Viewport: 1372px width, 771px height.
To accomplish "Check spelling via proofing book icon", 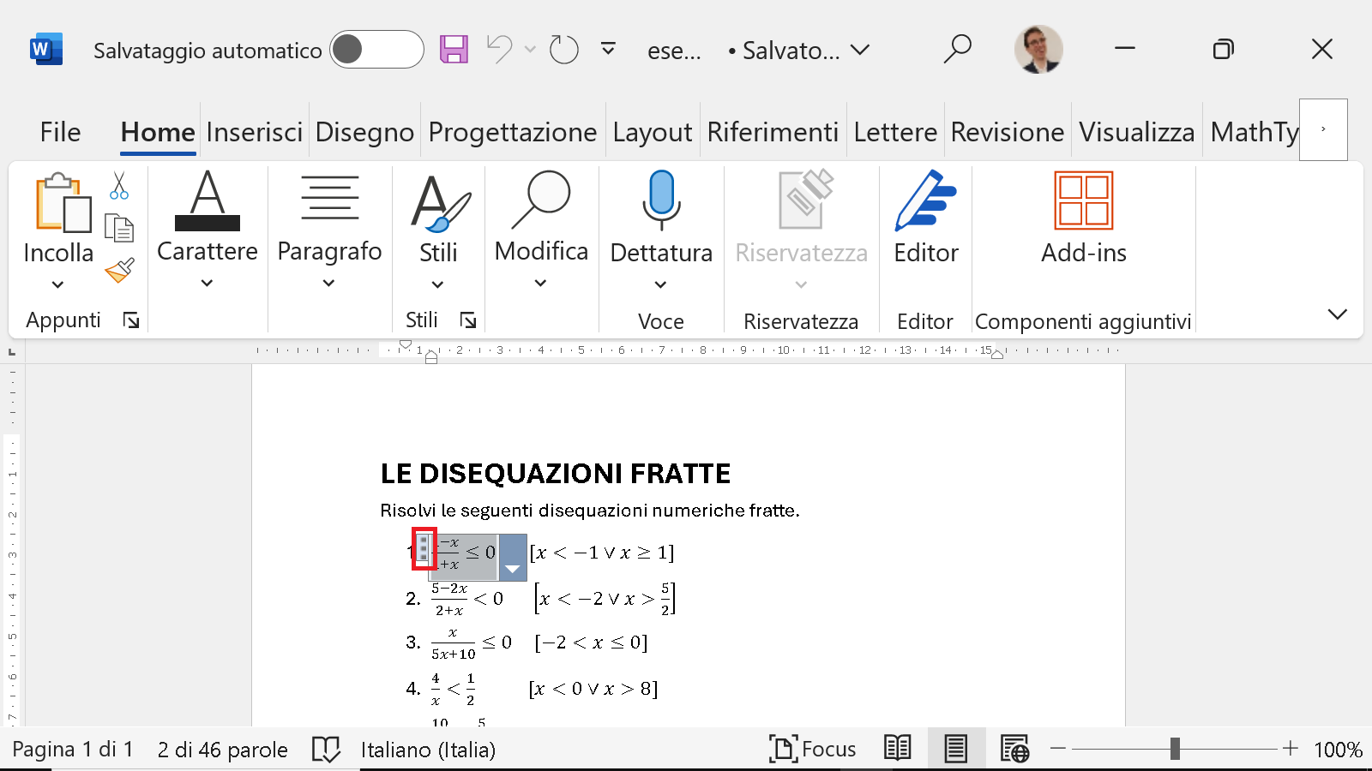I will (x=326, y=750).
